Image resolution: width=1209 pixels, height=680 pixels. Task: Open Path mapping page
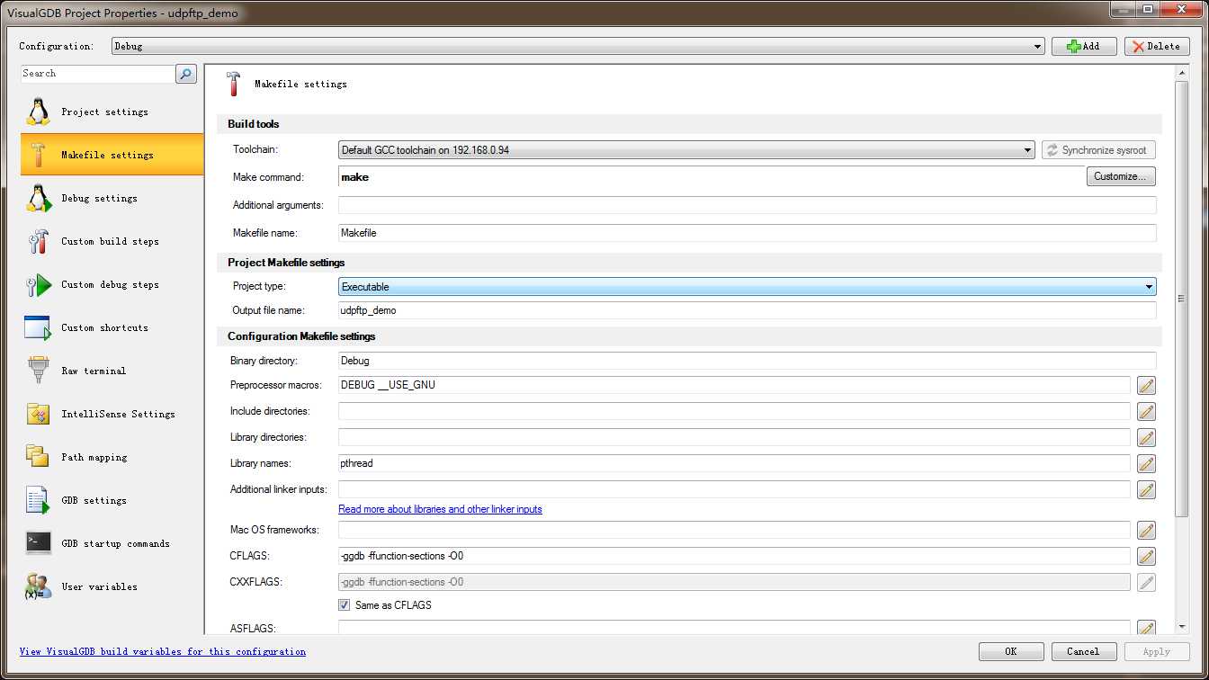pos(112,457)
